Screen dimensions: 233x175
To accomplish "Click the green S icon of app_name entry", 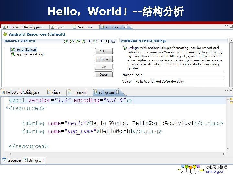I will (13, 54).
